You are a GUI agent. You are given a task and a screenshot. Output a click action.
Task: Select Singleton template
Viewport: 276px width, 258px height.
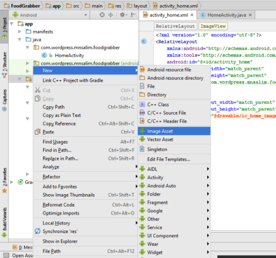(x=174, y=150)
